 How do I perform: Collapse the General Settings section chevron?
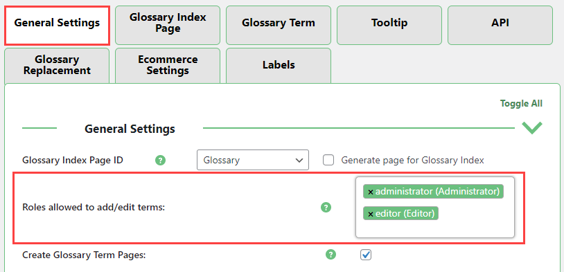coord(532,128)
